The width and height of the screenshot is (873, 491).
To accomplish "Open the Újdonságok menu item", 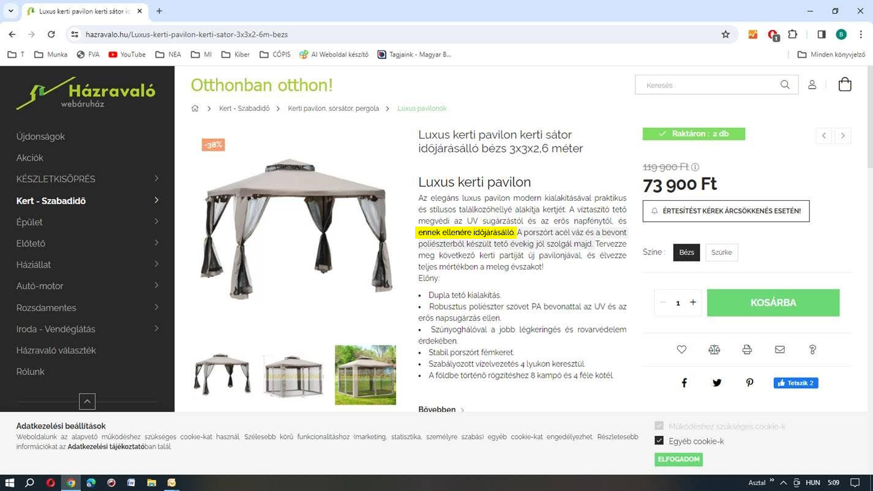I will [40, 137].
